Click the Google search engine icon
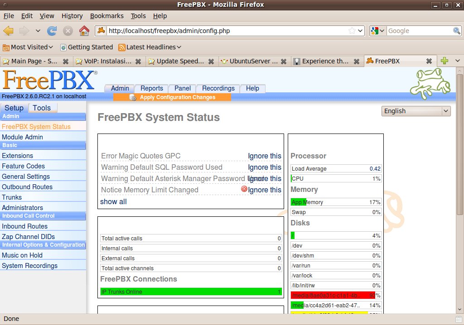The width and height of the screenshot is (464, 325). click(374, 31)
